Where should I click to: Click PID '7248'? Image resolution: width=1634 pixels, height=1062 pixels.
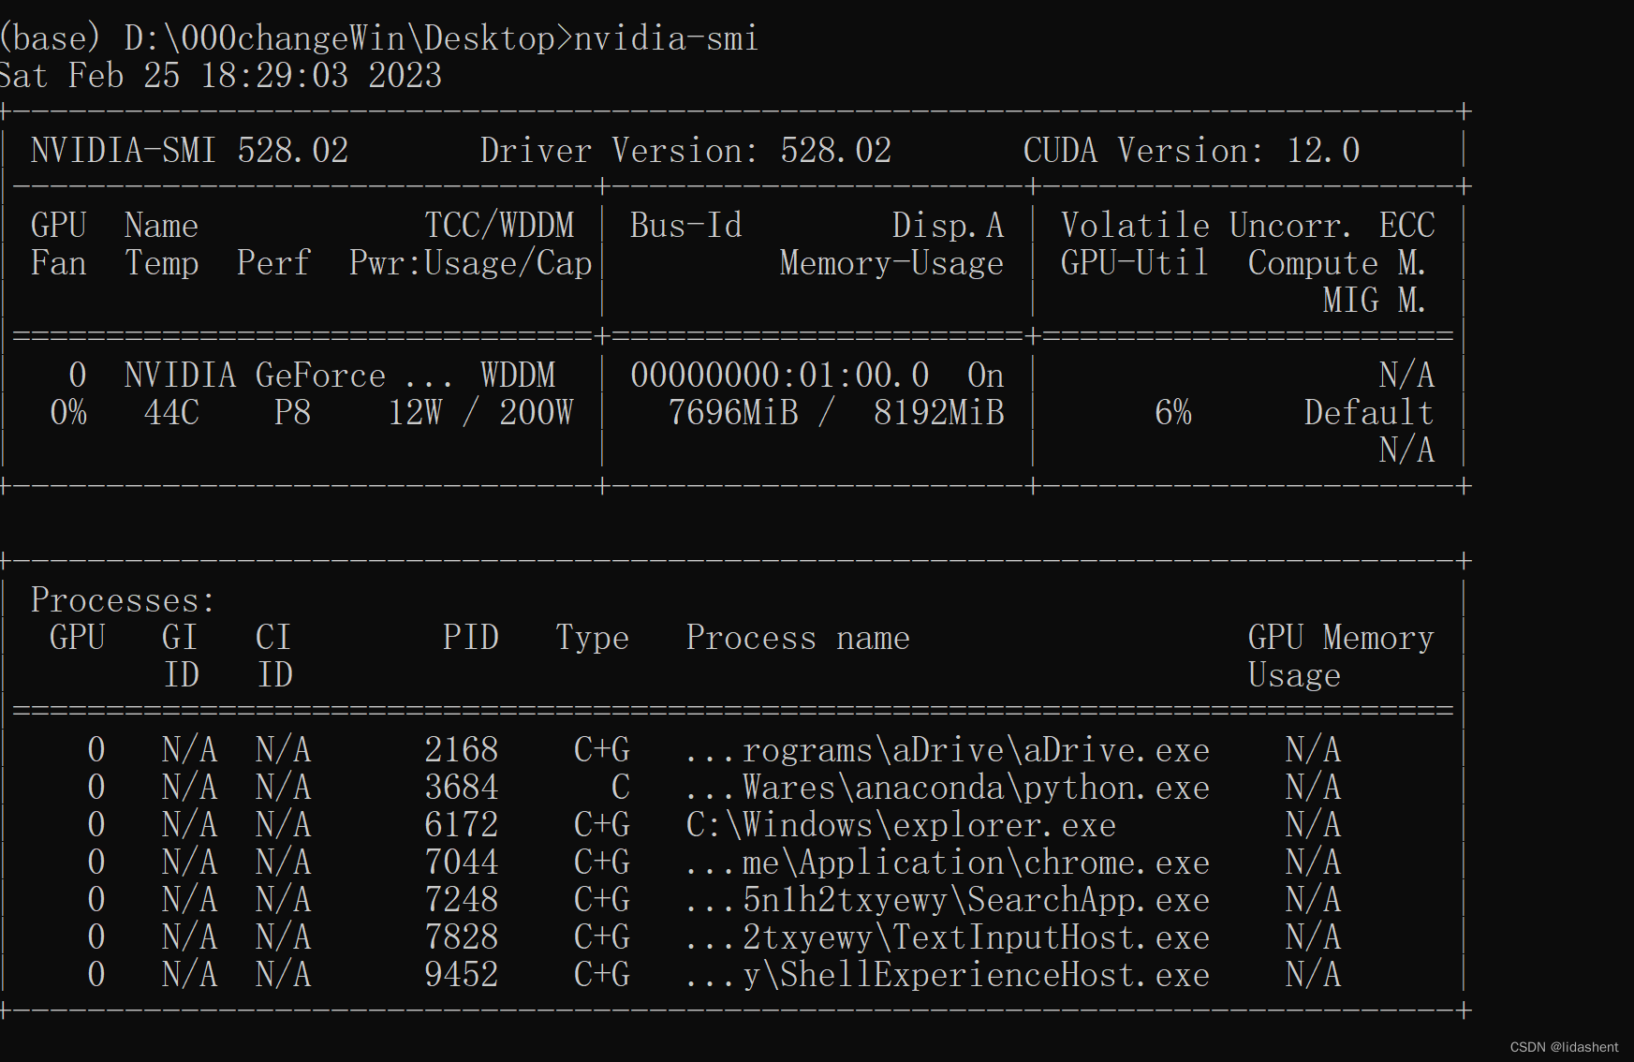(461, 900)
